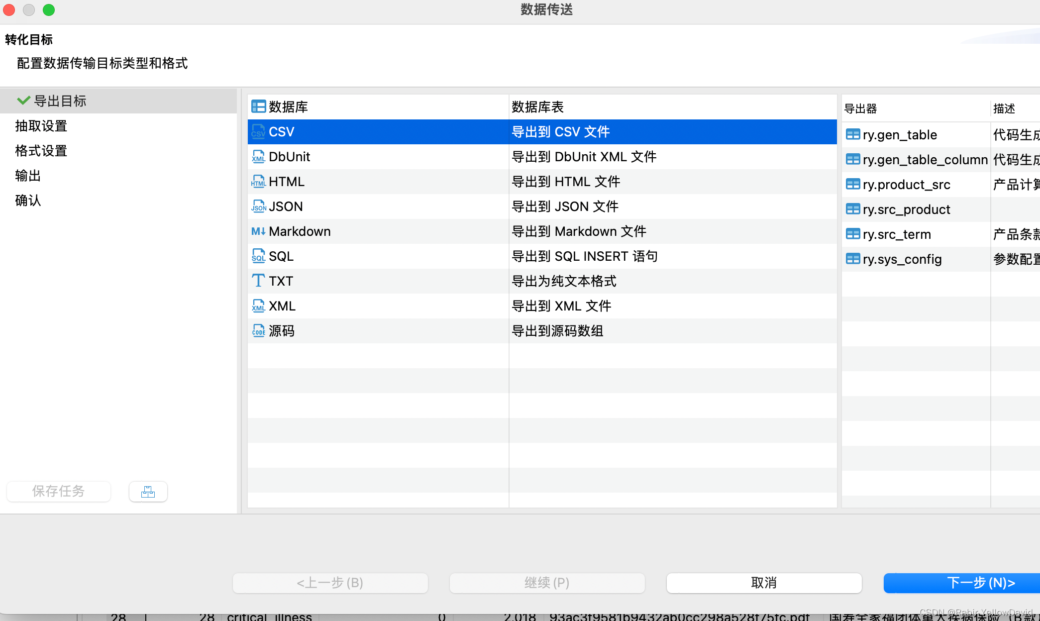Select the ry.gen_table_column entry
This screenshot has height=621, width=1040.
coord(941,160)
